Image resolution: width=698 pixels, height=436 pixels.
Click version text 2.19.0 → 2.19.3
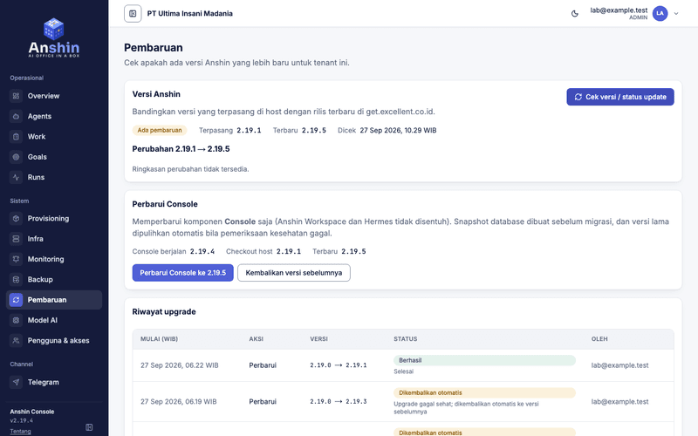pyautogui.click(x=339, y=402)
